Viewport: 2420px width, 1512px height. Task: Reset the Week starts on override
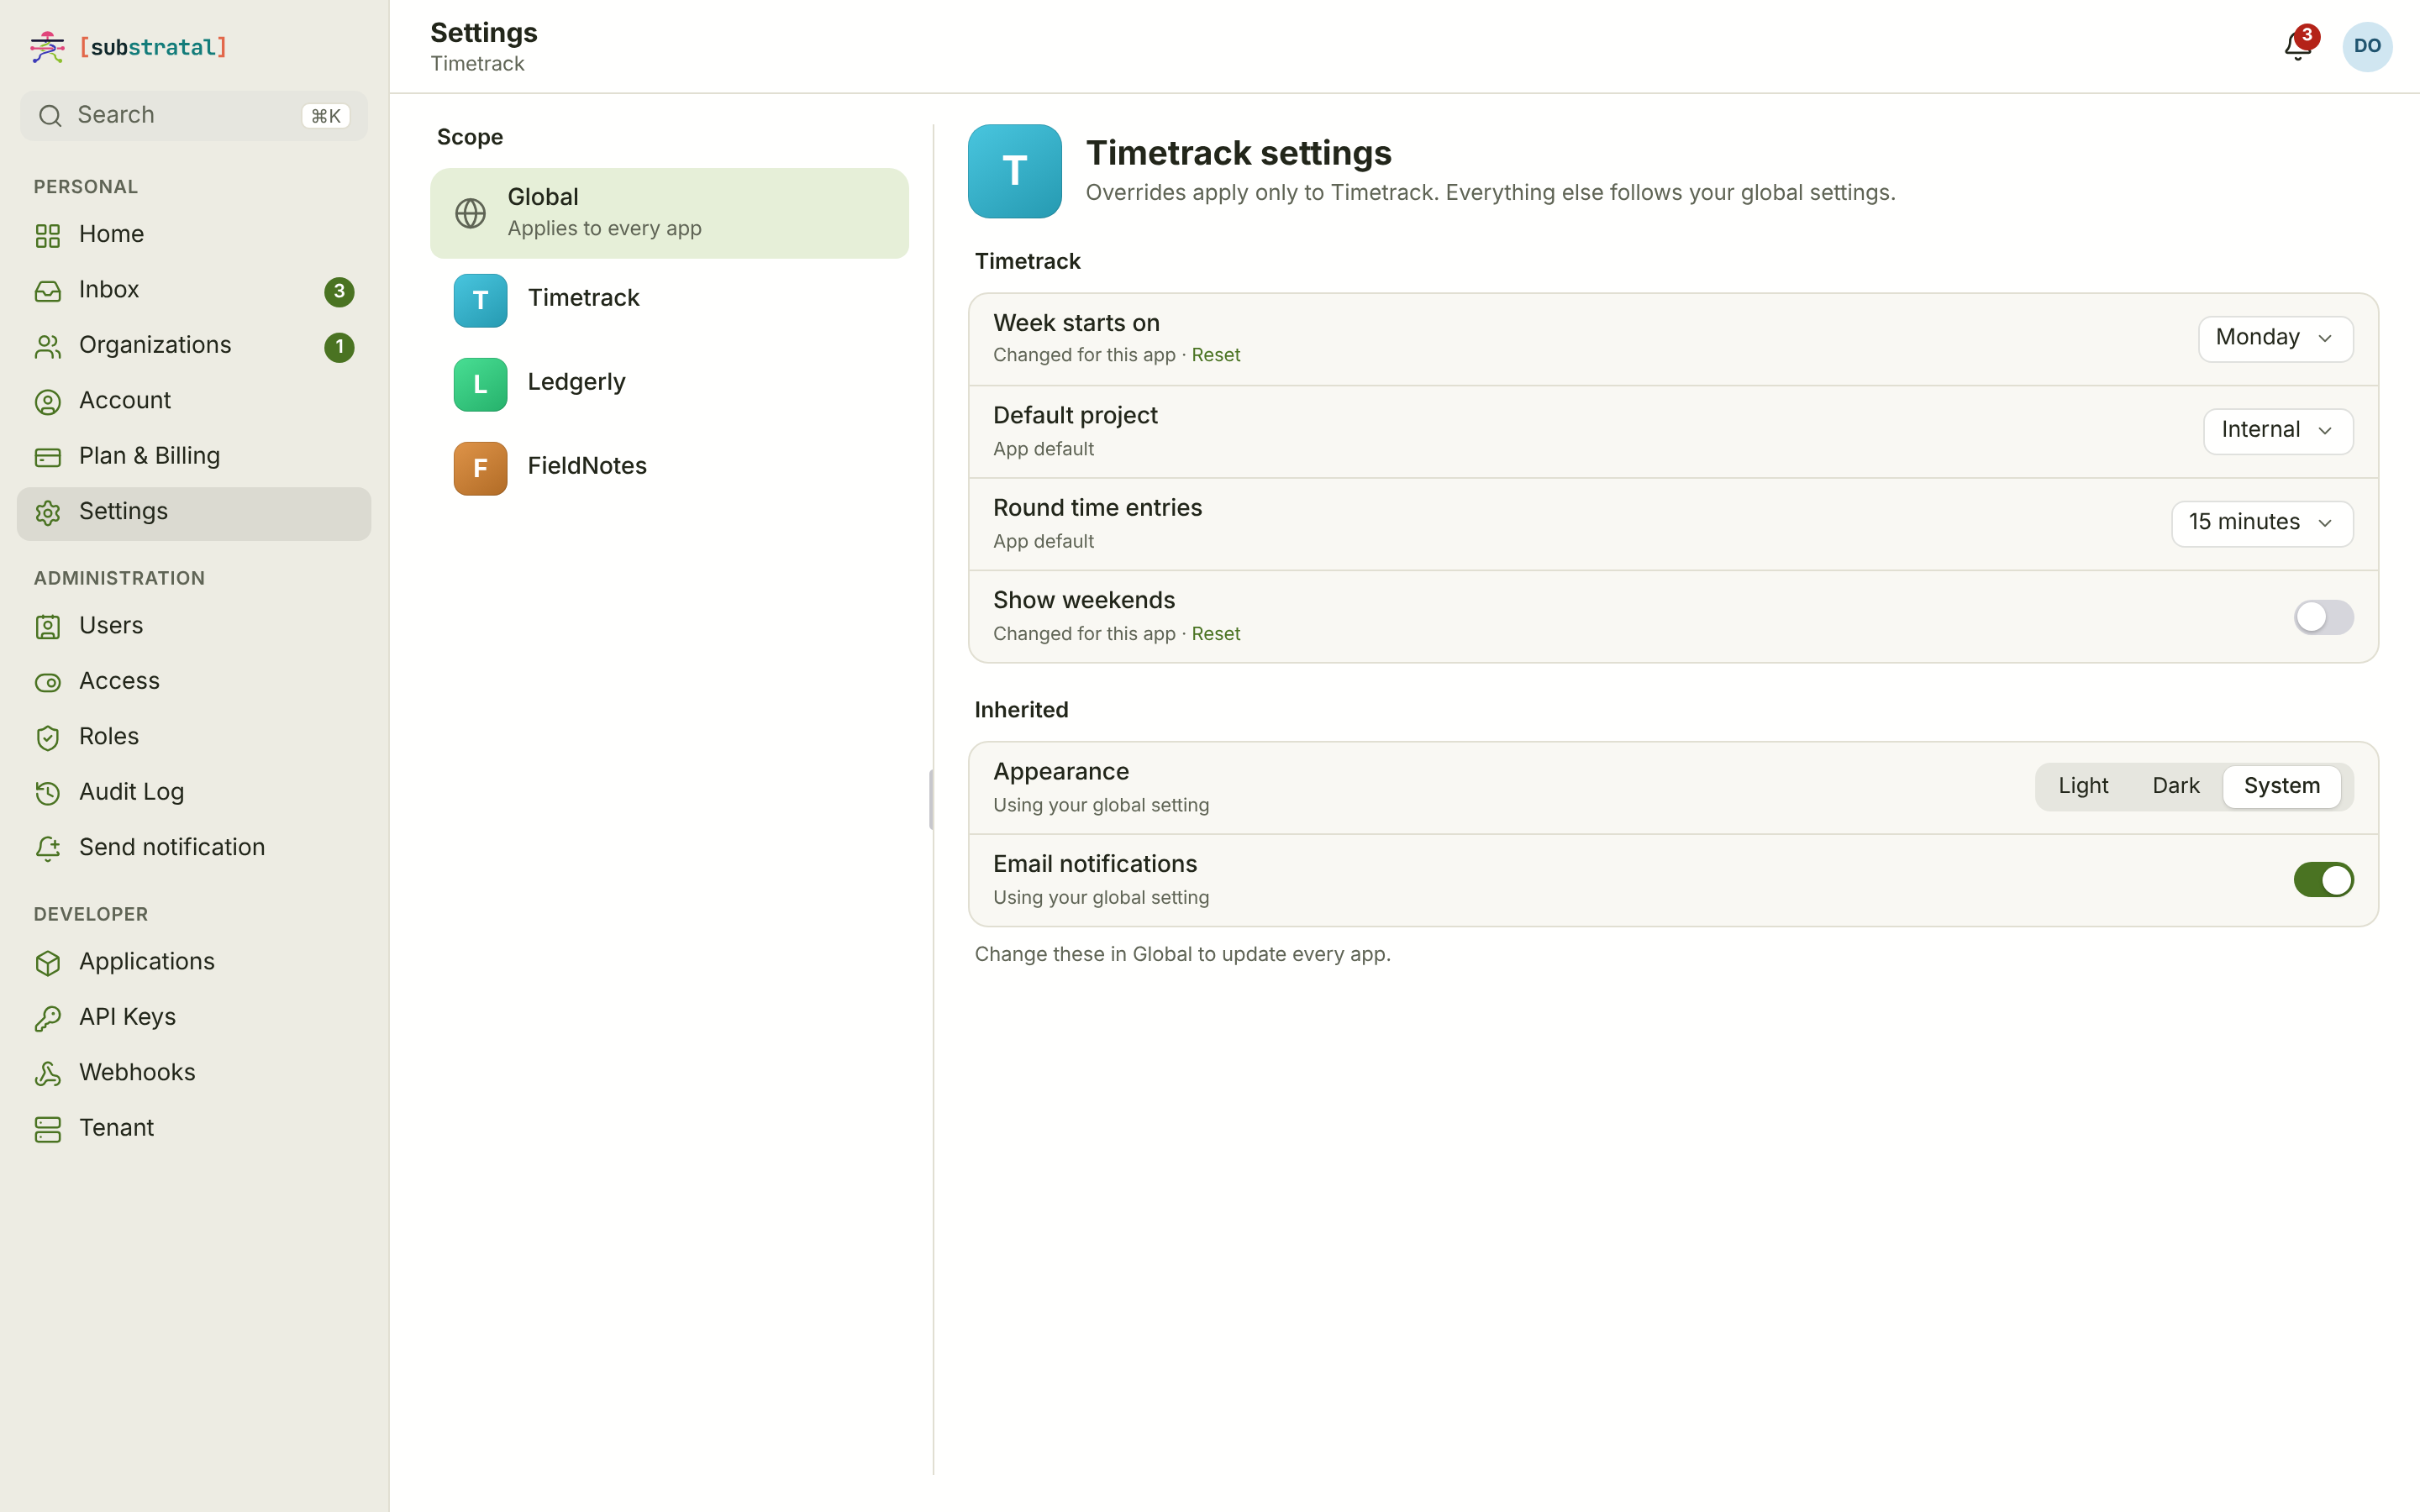(x=1215, y=355)
